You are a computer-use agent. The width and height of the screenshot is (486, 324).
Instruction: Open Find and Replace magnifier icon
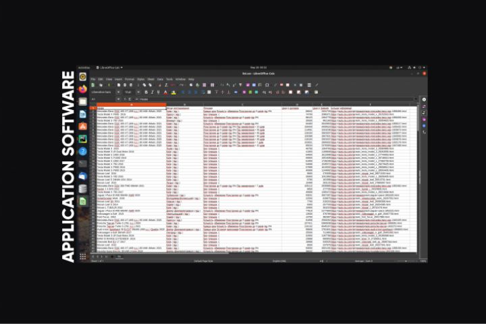tap(191, 85)
